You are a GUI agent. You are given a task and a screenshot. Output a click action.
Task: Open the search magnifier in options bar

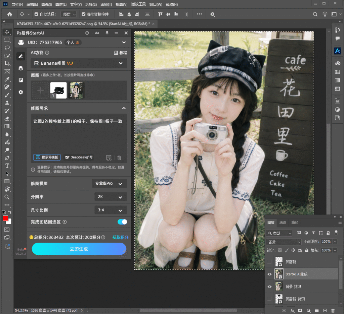(315, 14)
